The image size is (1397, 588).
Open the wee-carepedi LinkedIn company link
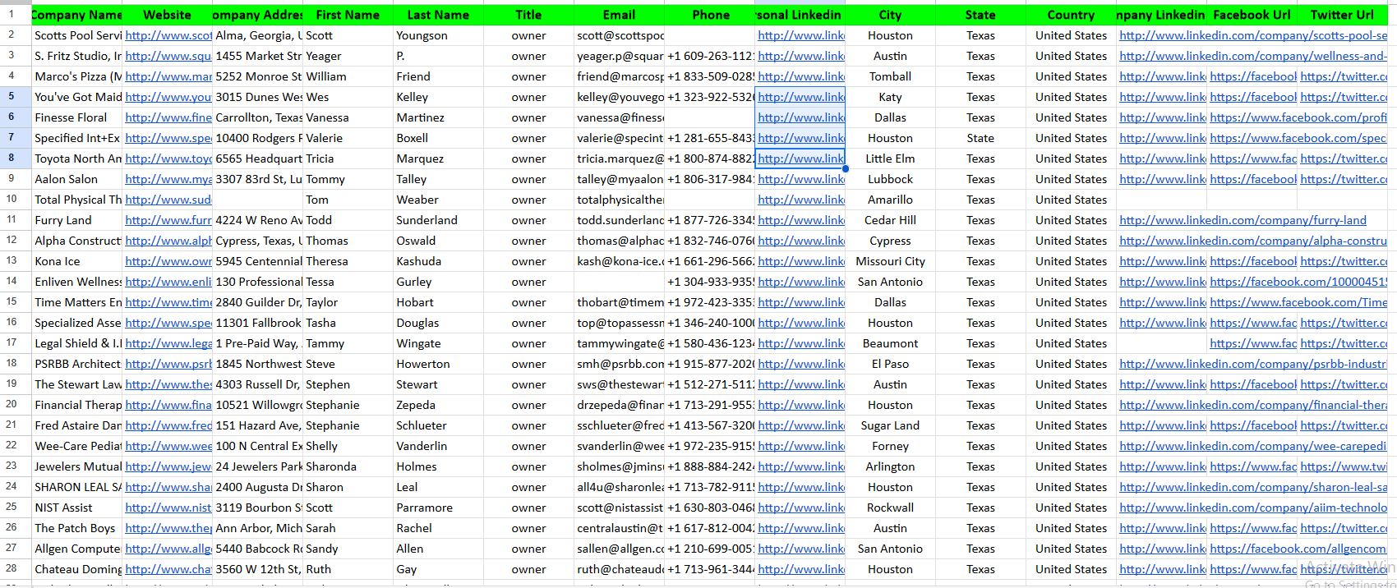point(1252,446)
